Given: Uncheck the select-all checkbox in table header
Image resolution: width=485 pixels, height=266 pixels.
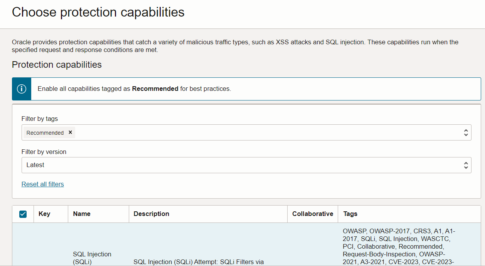Looking at the screenshot, I should click(22, 214).
